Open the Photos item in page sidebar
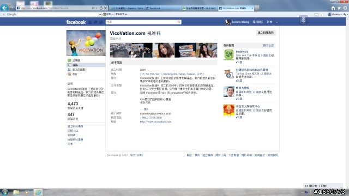349x196 pixels. click(x=86, y=74)
